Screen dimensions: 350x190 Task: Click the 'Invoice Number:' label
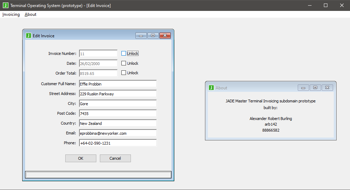tap(62, 53)
